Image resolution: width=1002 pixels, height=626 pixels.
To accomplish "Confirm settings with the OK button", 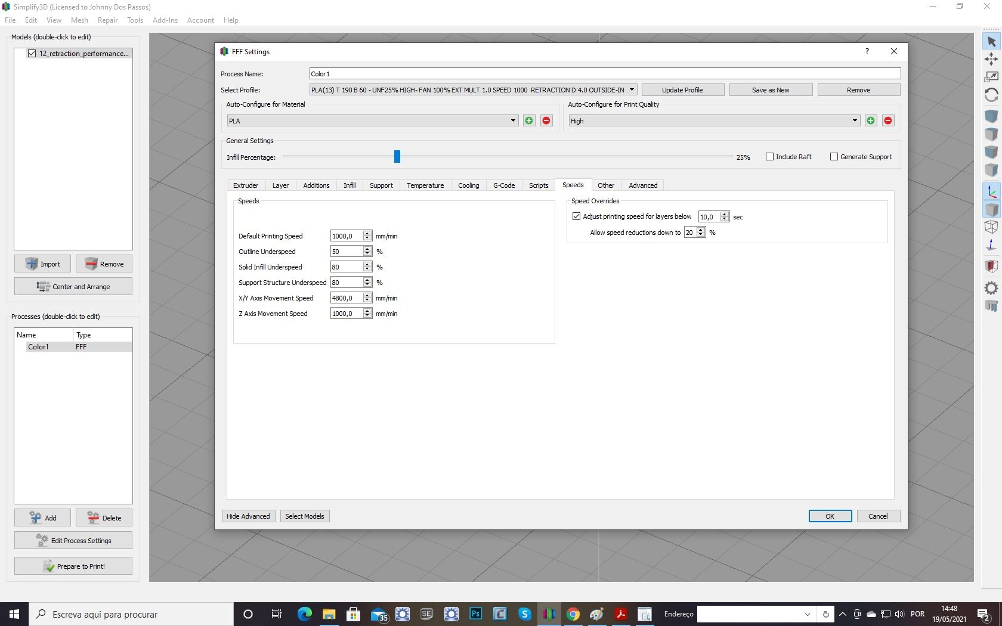I will coord(830,516).
